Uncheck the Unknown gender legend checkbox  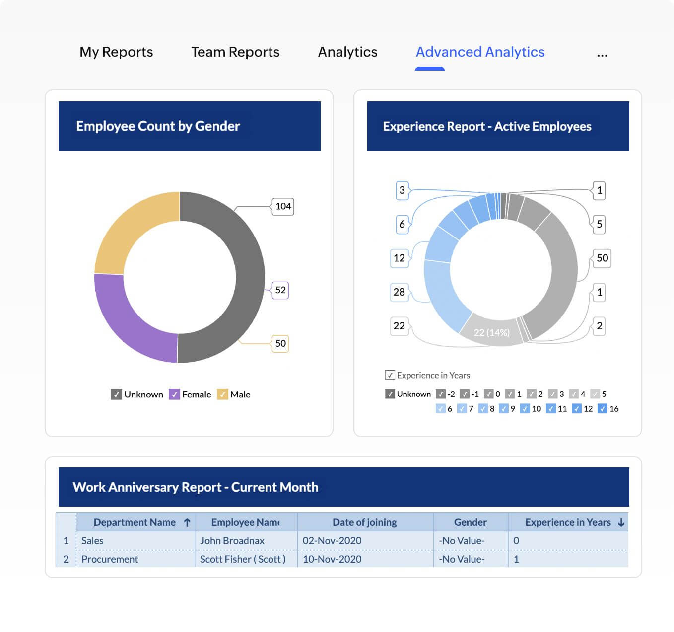(x=116, y=395)
